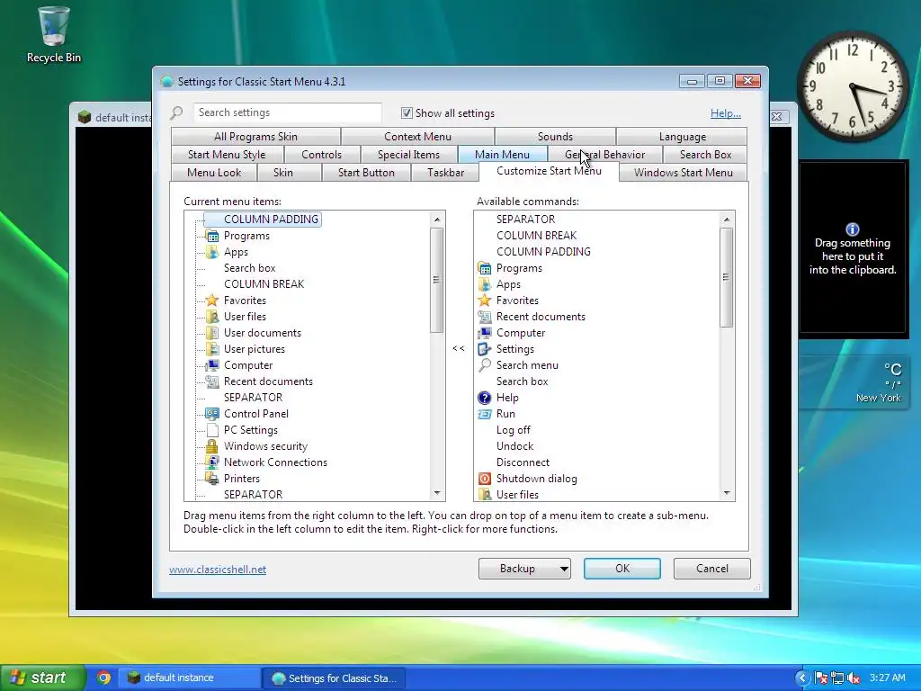Select Undock in Available commands
Image resolution: width=921 pixels, height=691 pixels.
(514, 446)
